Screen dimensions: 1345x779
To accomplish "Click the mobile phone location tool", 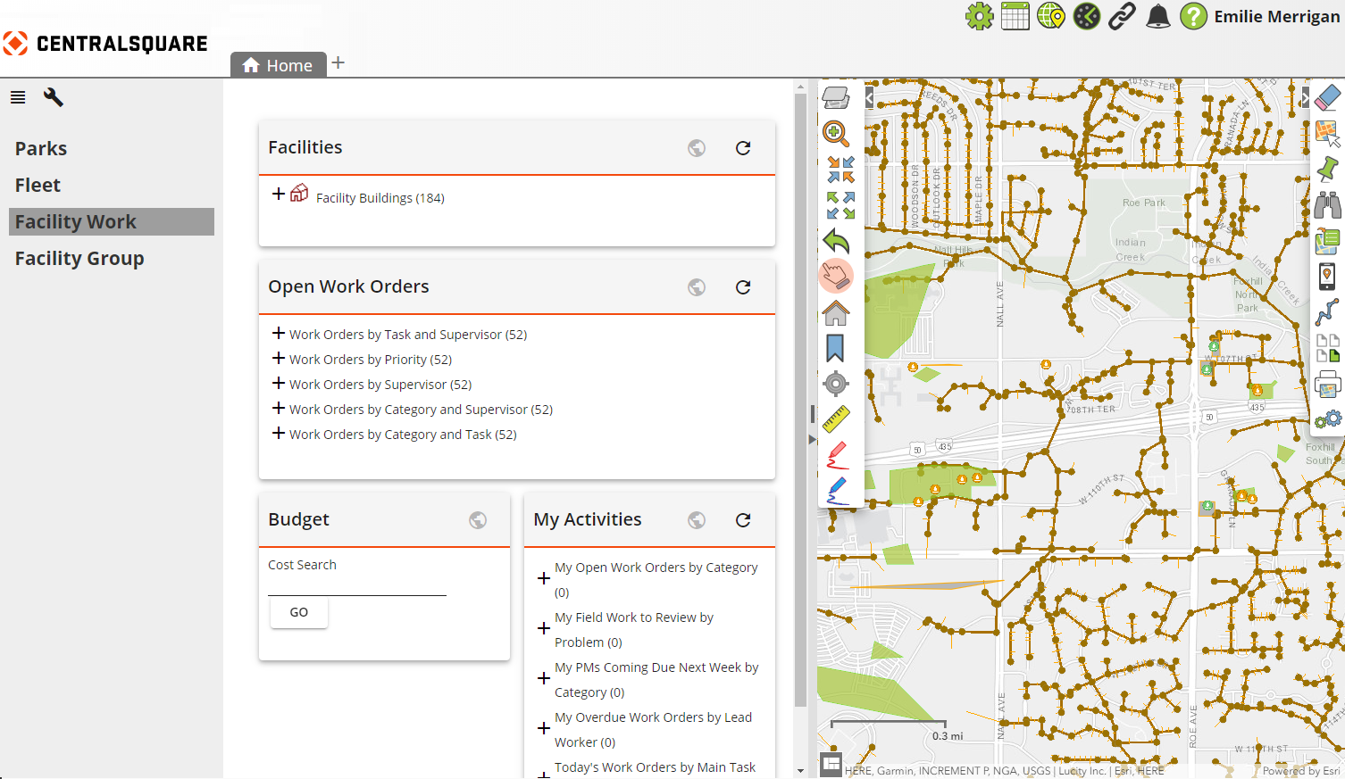I will (1327, 276).
